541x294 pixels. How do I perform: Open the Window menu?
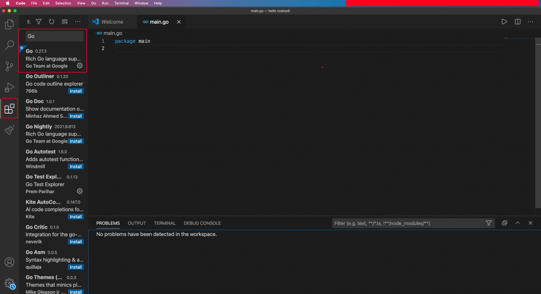[x=141, y=3]
